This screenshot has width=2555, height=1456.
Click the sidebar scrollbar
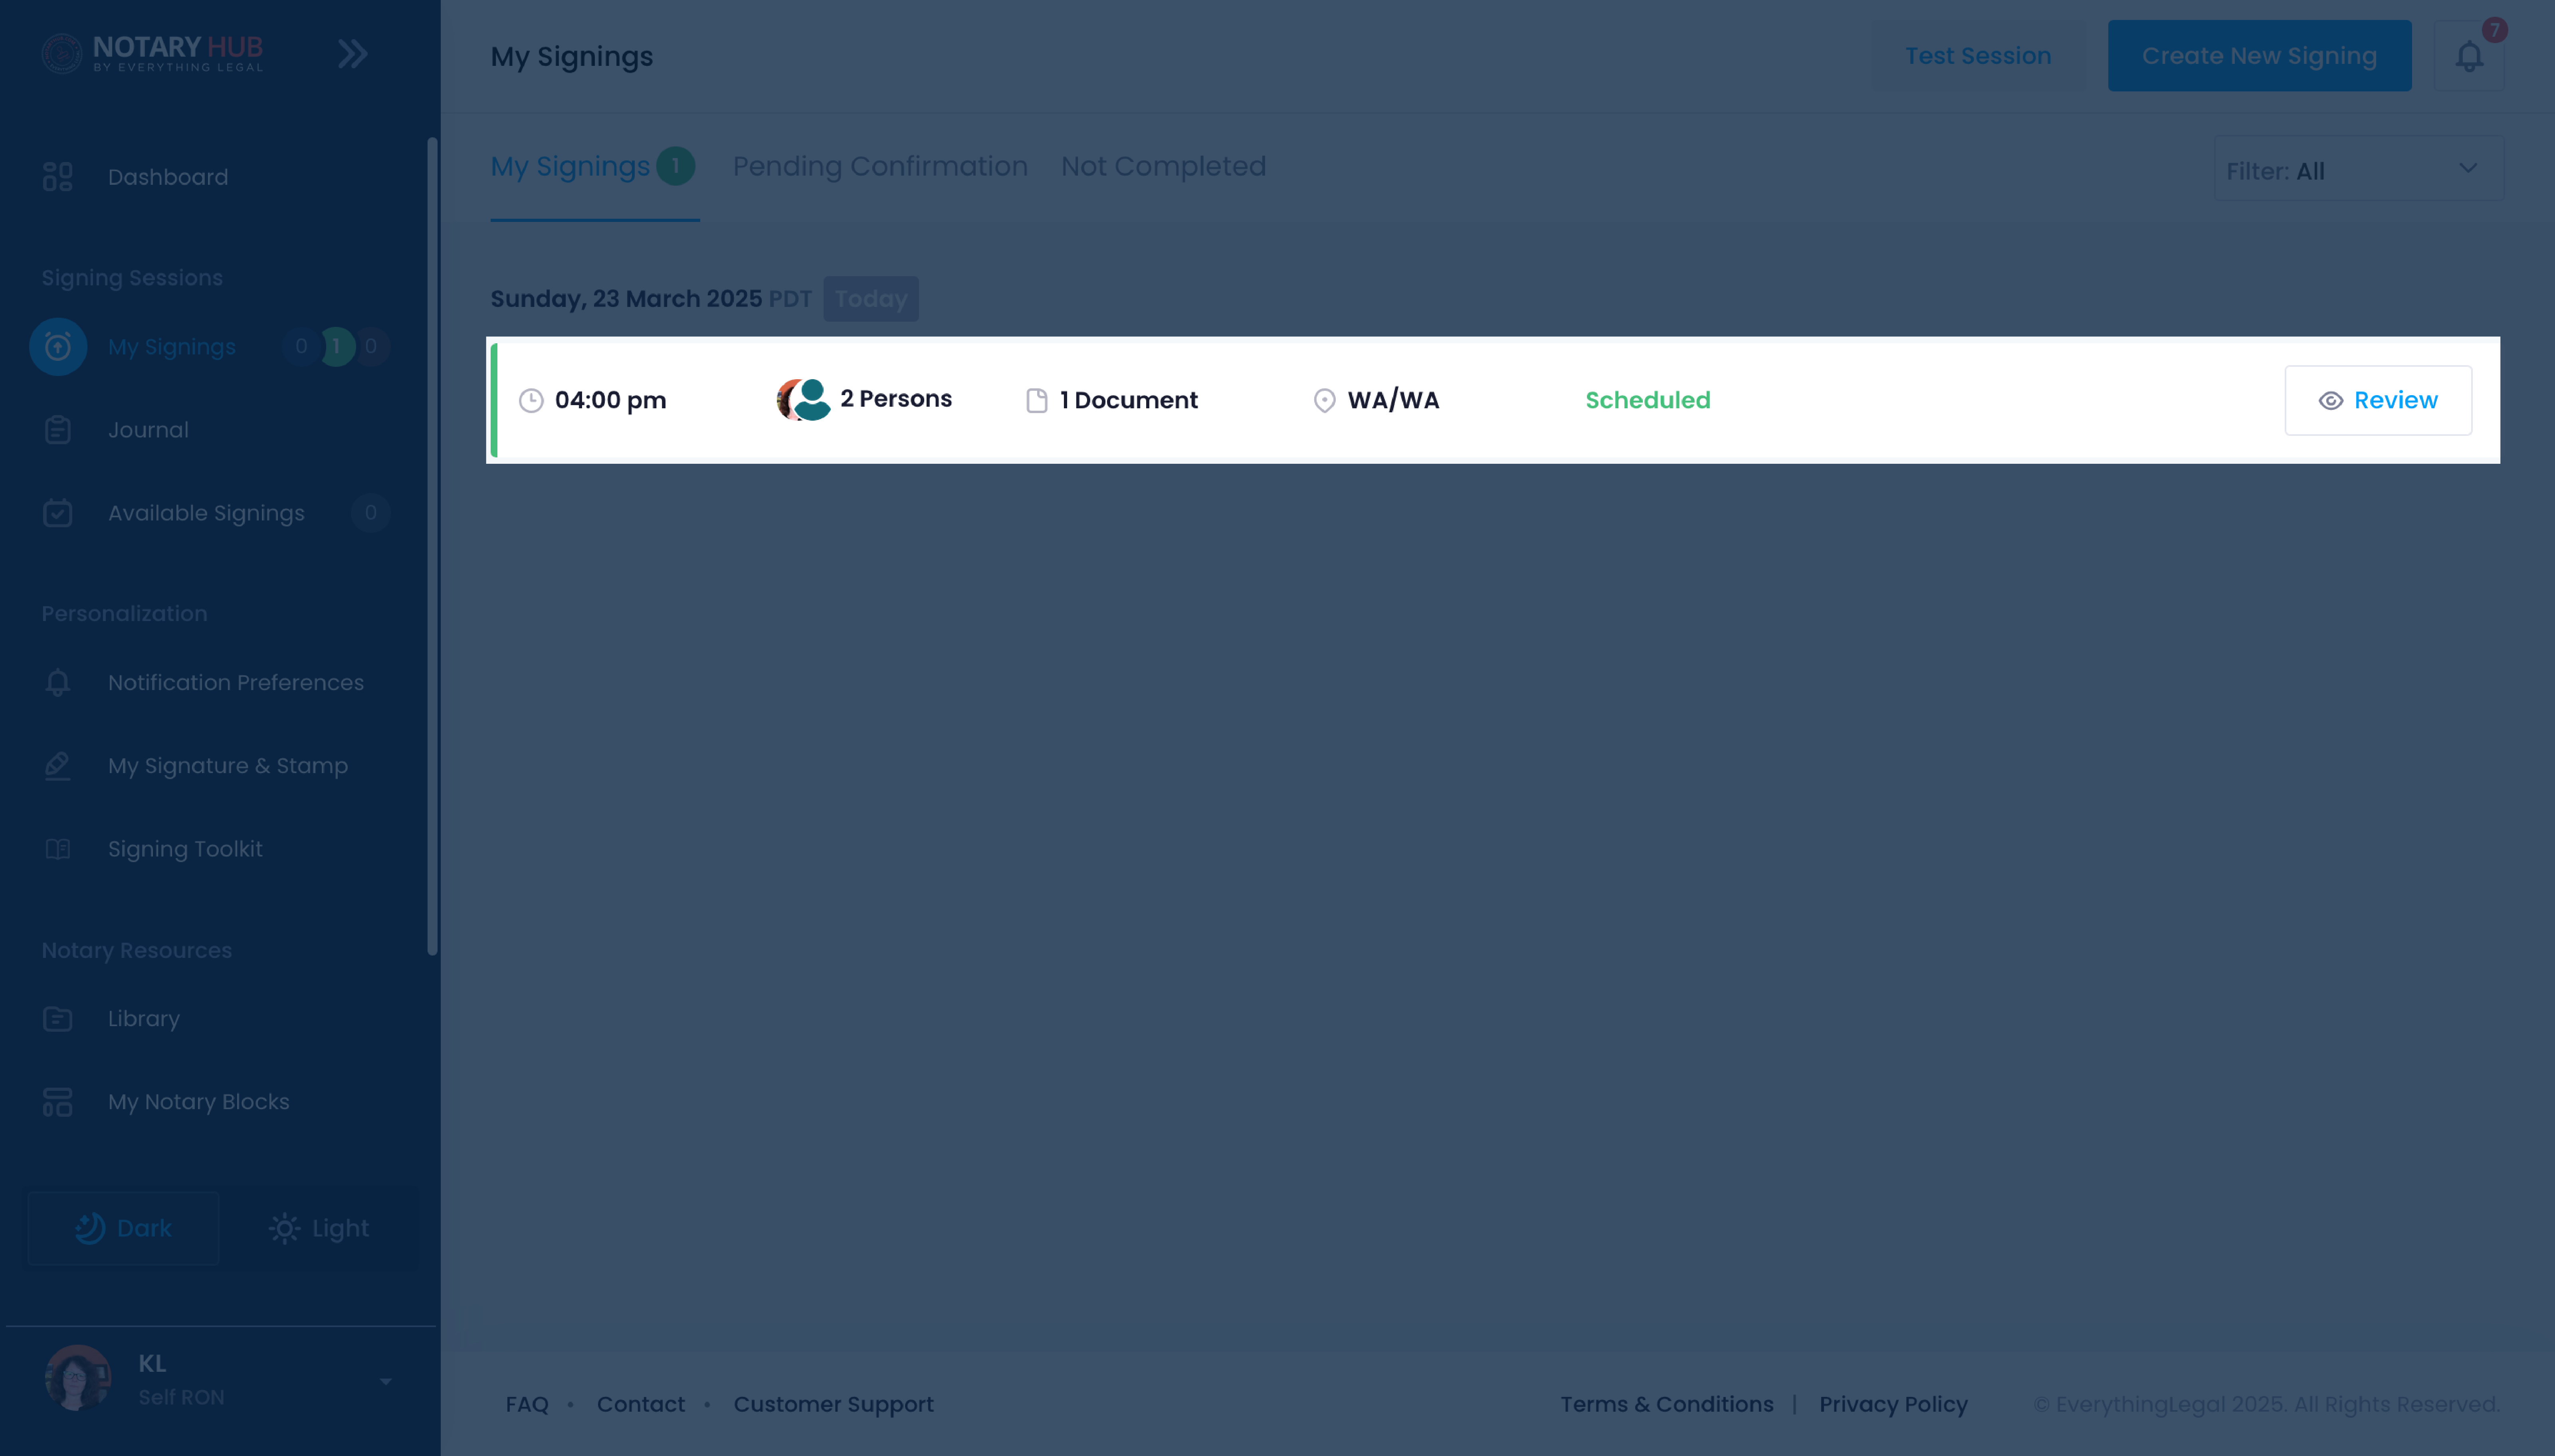tap(432, 546)
